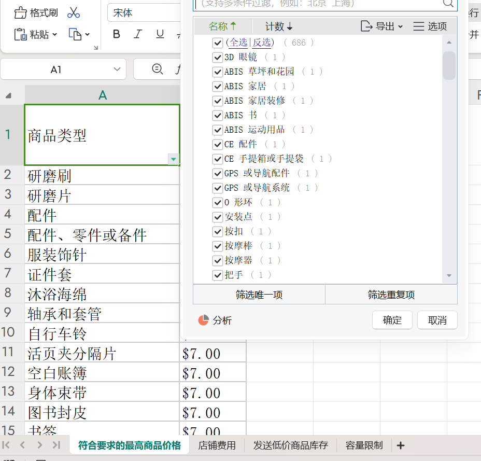Click the add new sheet plus icon
Image resolution: width=481 pixels, height=461 pixels.
(400, 445)
